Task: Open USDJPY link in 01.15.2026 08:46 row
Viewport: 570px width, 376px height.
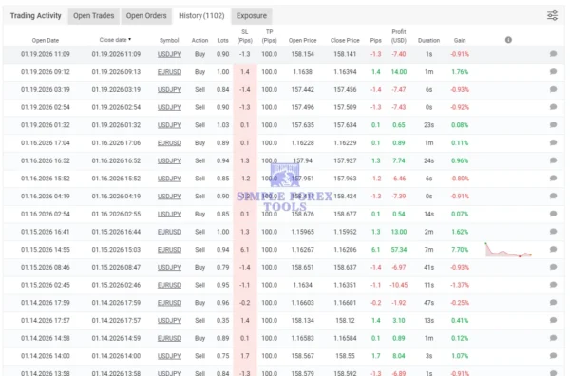Action: [x=169, y=267]
